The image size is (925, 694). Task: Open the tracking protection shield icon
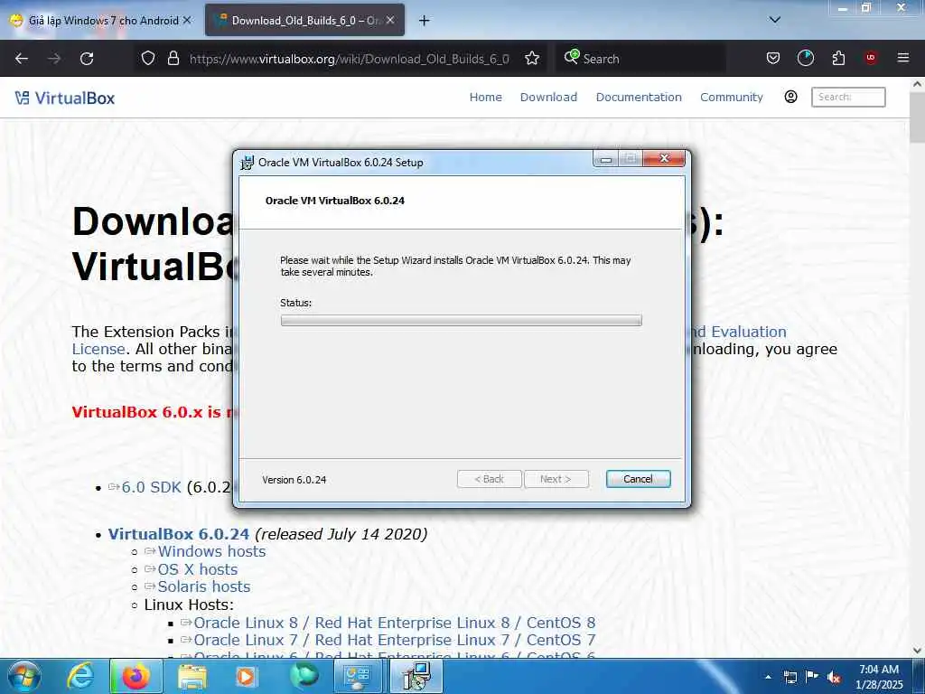pos(148,59)
